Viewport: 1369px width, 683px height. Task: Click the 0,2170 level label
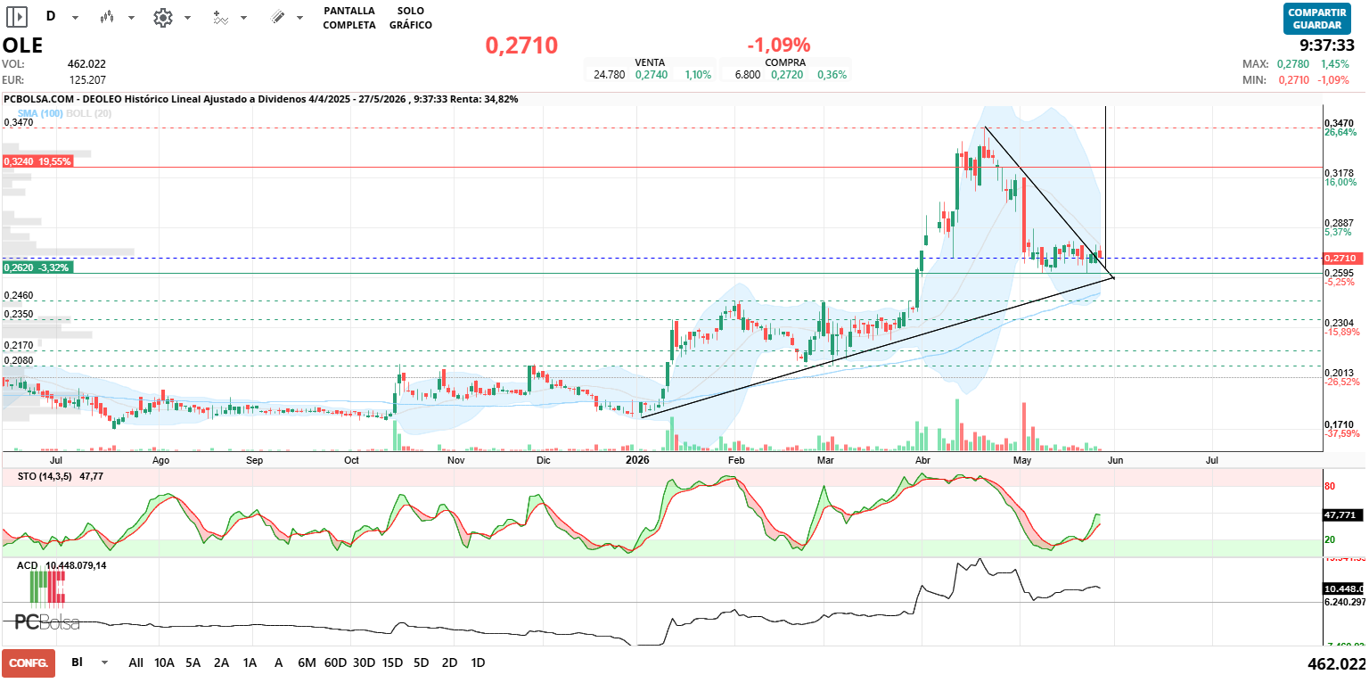tap(19, 345)
